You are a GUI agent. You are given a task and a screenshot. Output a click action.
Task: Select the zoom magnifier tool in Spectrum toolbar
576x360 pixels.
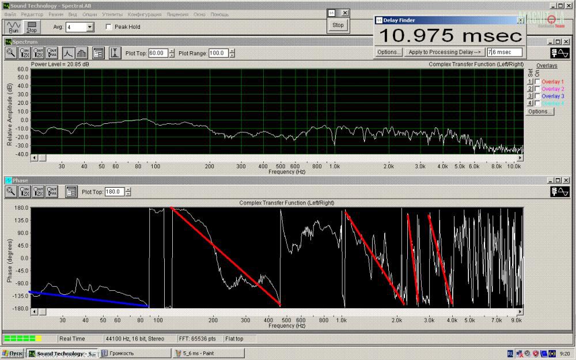click(x=11, y=53)
